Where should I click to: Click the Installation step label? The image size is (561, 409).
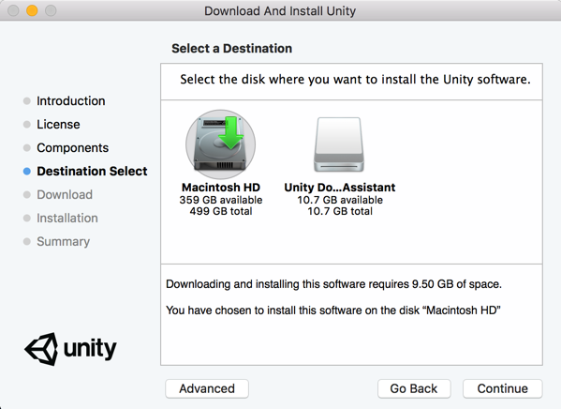[67, 218]
